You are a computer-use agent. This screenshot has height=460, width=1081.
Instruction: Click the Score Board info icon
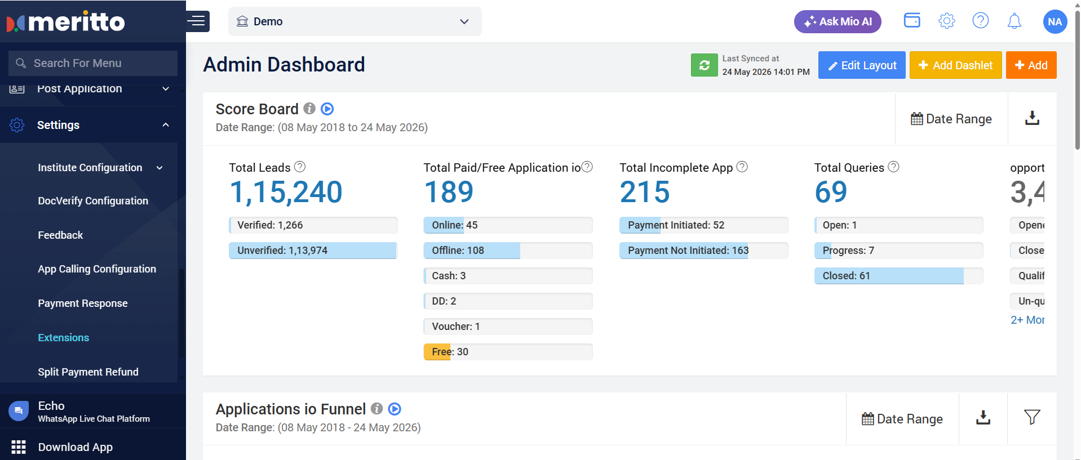pyautogui.click(x=309, y=108)
